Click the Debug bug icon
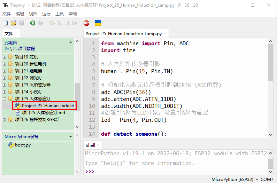The height and width of the screenshot is (183, 277). coord(41,23)
